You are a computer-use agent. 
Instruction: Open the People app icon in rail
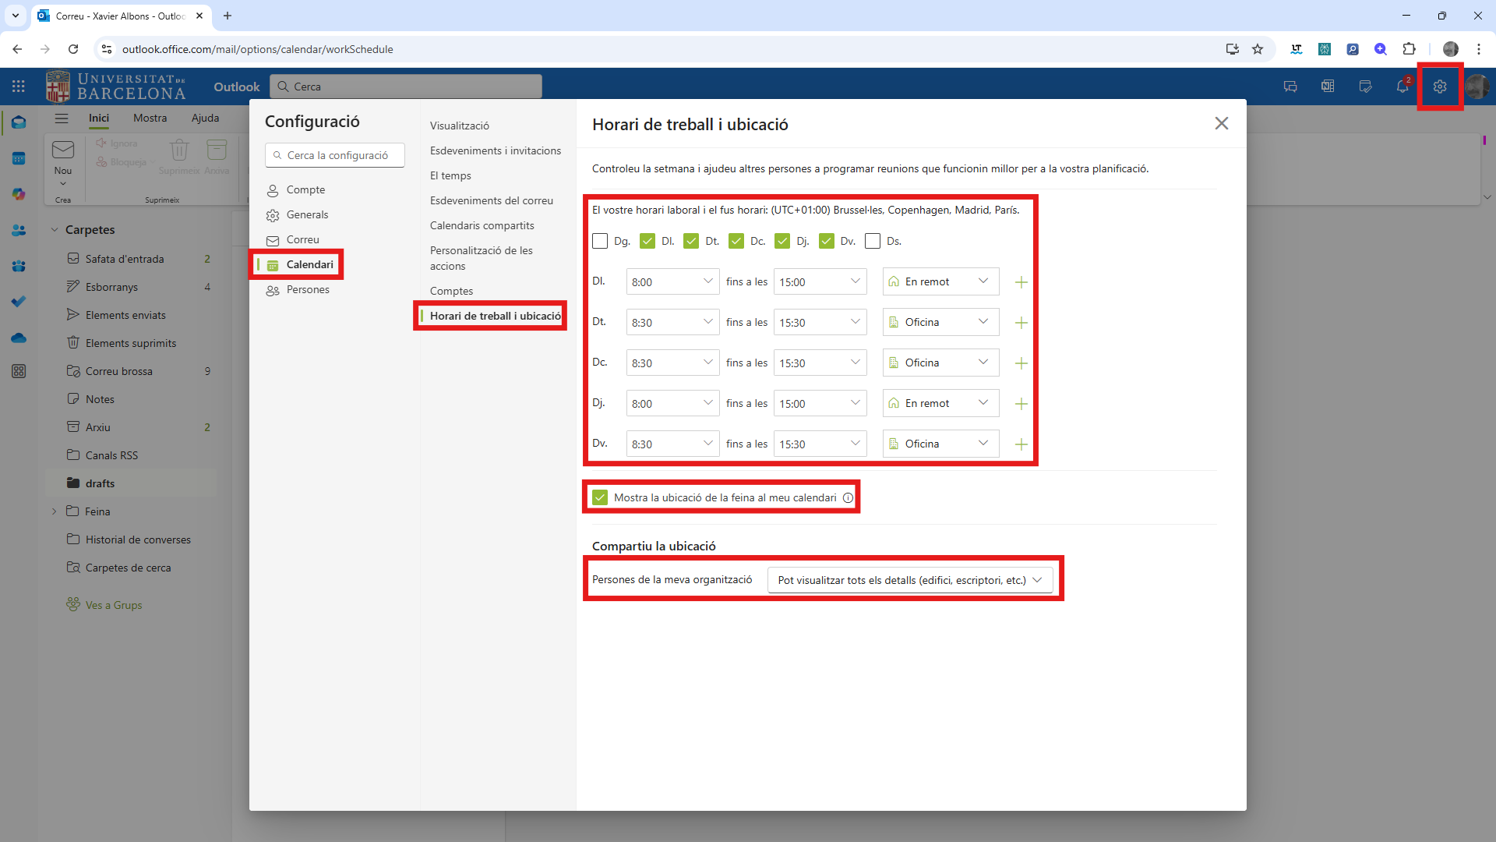tap(19, 230)
